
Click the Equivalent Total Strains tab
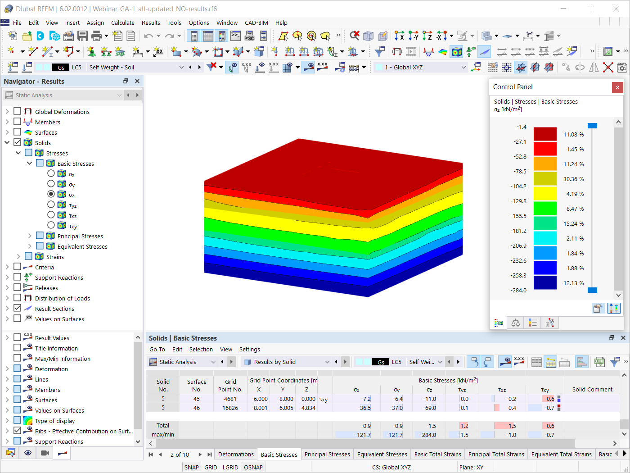coord(562,454)
